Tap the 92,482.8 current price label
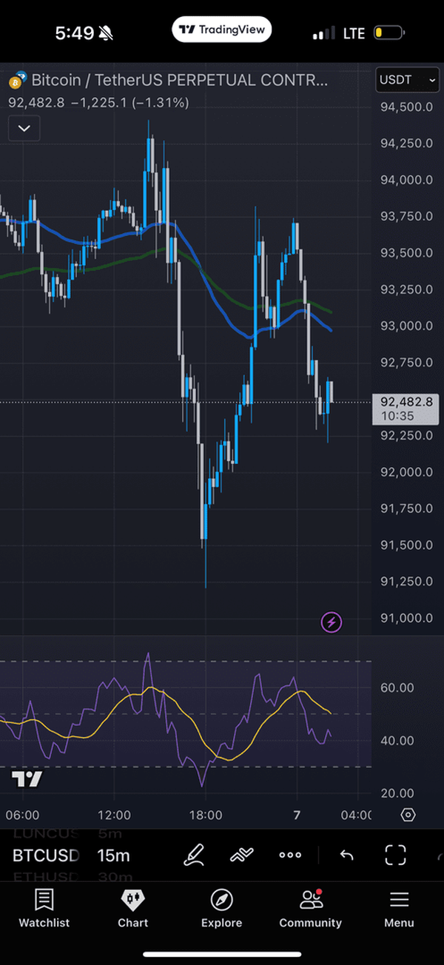 click(406, 402)
